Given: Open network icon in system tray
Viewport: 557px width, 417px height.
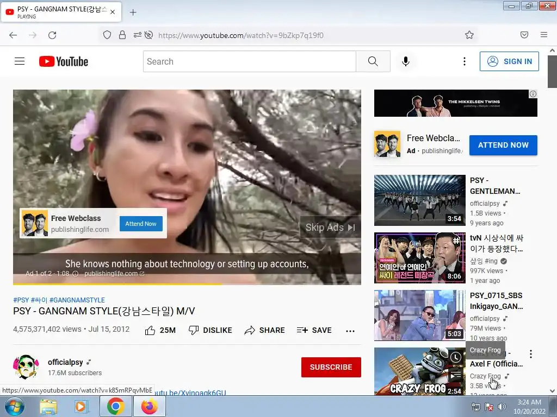Looking at the screenshot, I should [475, 407].
